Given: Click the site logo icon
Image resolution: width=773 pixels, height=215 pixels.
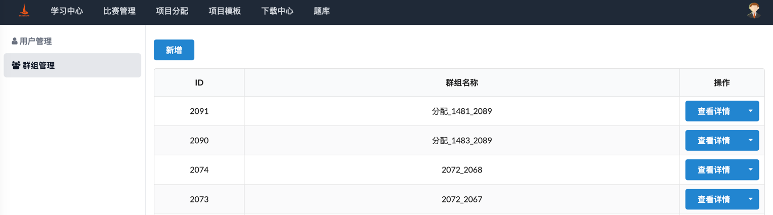Looking at the screenshot, I should click(x=24, y=11).
